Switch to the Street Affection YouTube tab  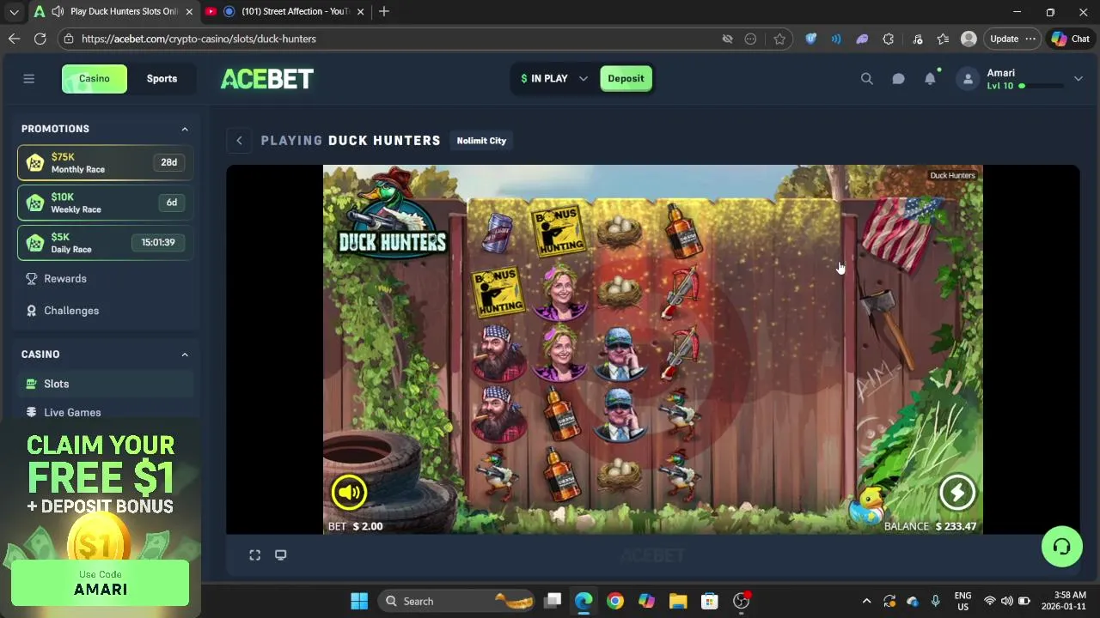click(x=295, y=12)
